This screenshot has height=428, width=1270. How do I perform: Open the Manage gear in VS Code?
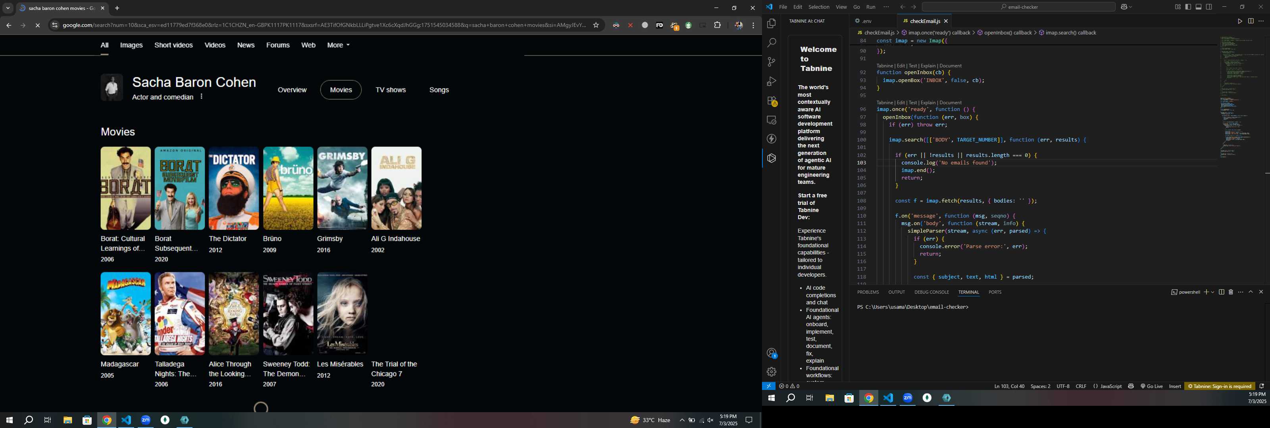click(772, 372)
